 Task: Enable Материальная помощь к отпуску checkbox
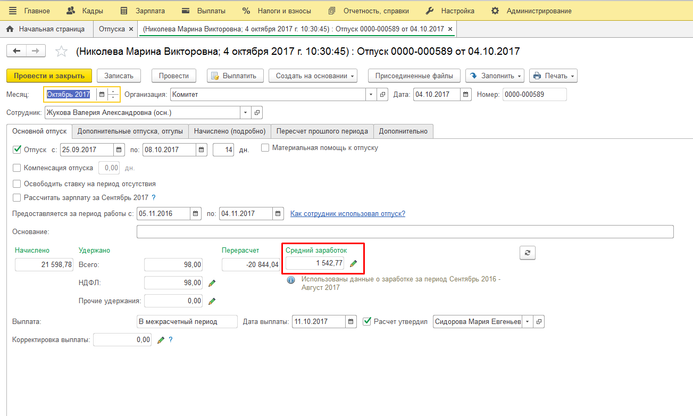pyautogui.click(x=265, y=148)
